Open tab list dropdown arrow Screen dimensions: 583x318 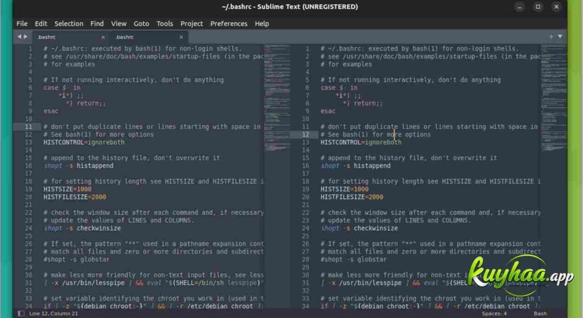[x=560, y=36]
